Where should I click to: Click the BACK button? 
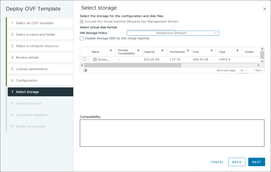[x=237, y=162]
